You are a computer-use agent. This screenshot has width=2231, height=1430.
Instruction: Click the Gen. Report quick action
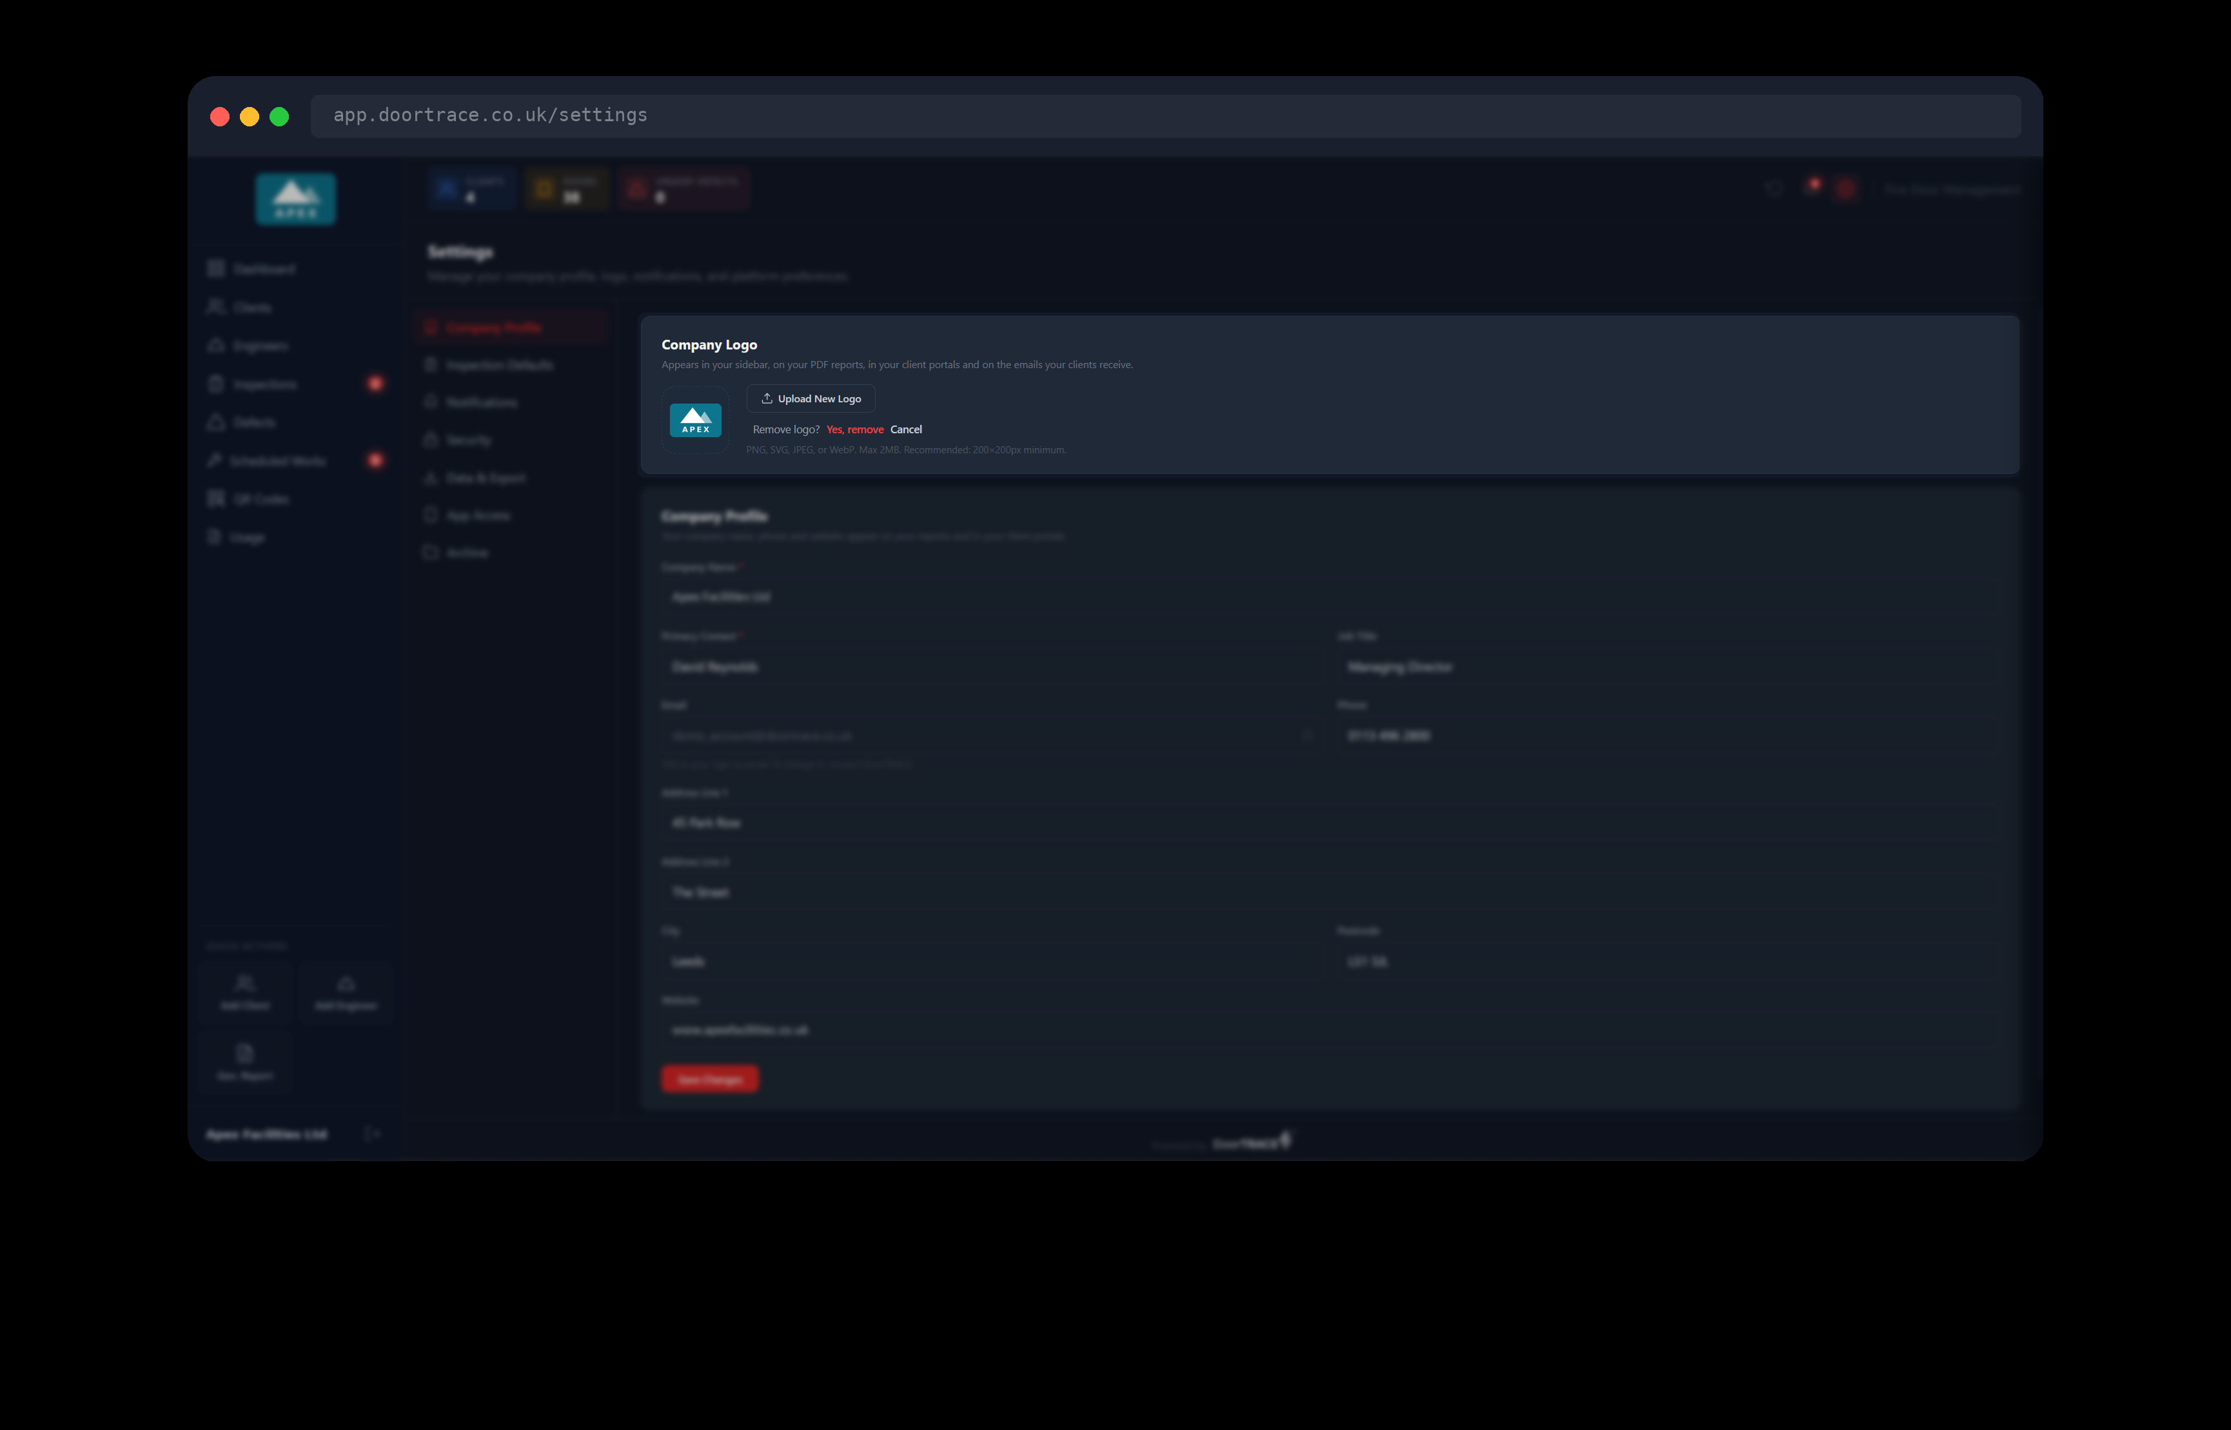pos(245,1063)
